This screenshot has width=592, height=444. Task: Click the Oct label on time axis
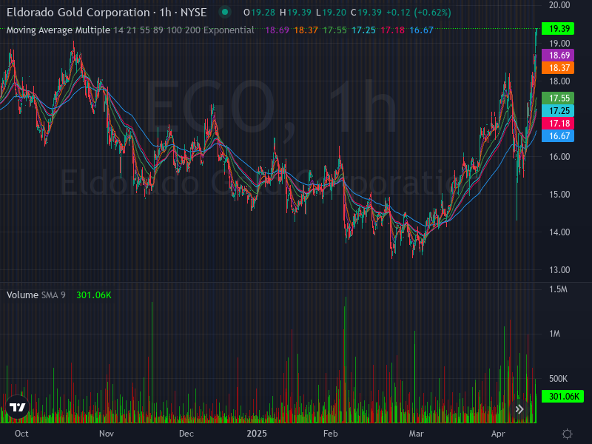pos(21,434)
